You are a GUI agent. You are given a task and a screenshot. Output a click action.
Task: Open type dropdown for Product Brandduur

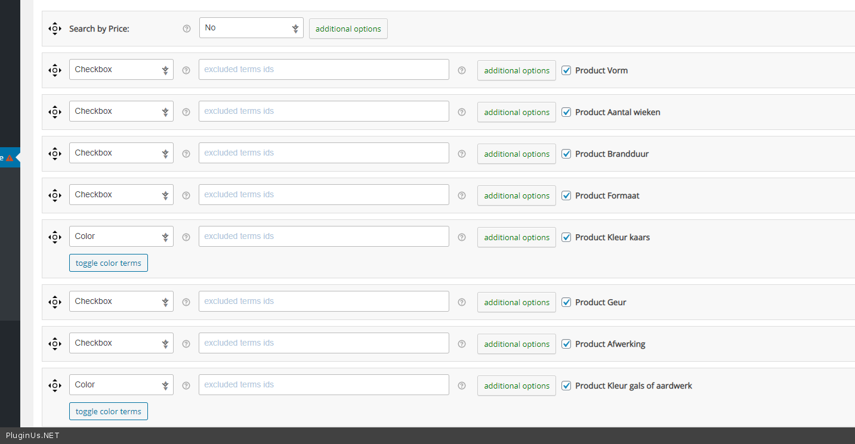[121, 153]
